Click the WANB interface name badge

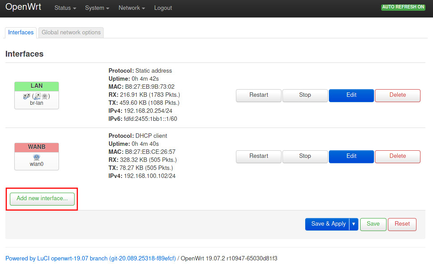[37, 148]
